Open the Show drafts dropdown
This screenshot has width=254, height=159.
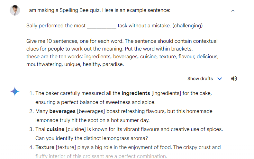pos(204,79)
